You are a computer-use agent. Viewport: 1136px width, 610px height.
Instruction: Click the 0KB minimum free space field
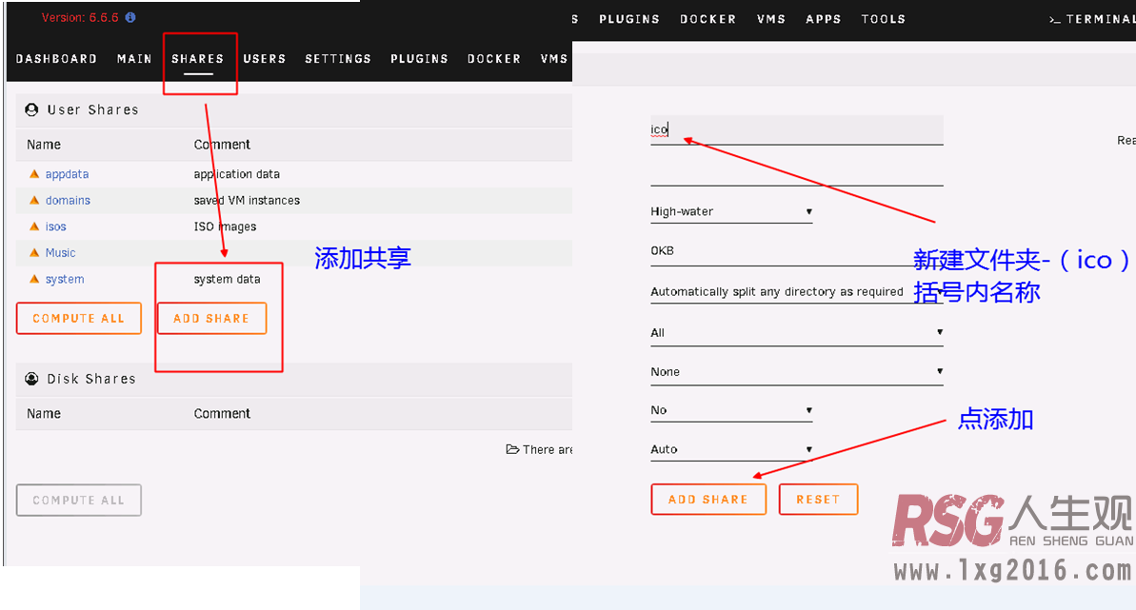(797, 250)
